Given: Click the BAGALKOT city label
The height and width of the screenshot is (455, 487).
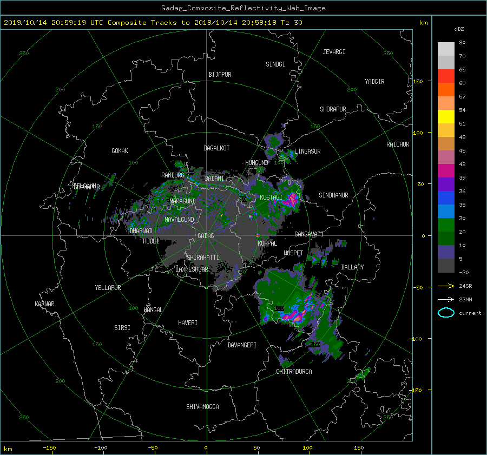Looking at the screenshot, I should (216, 148).
